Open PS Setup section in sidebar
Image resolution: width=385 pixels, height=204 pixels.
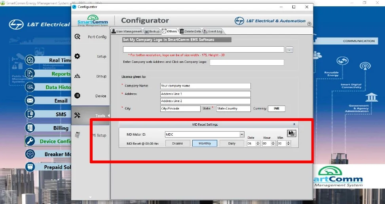pos(91,135)
